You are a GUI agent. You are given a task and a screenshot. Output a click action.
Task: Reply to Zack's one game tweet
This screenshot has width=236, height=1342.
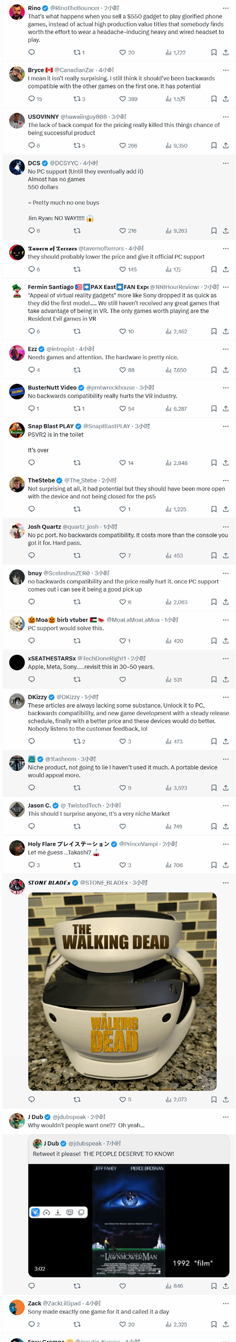[x=32, y=1324]
